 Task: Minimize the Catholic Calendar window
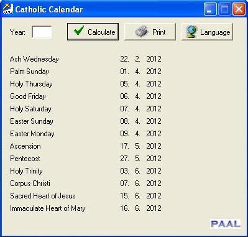coord(210,9)
